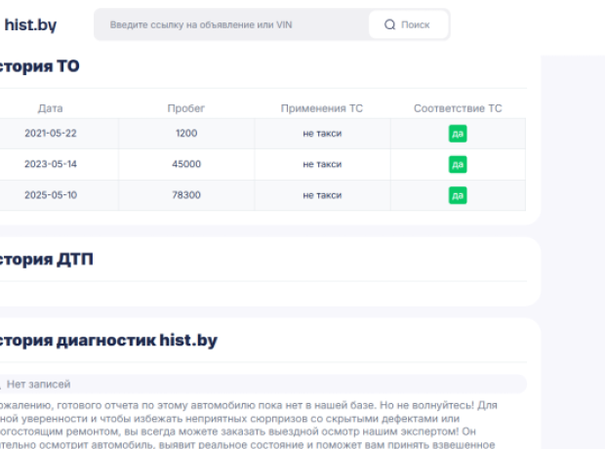This screenshot has width=605, height=449.
Task: Click the 78300 mileage value
Action: click(185, 195)
